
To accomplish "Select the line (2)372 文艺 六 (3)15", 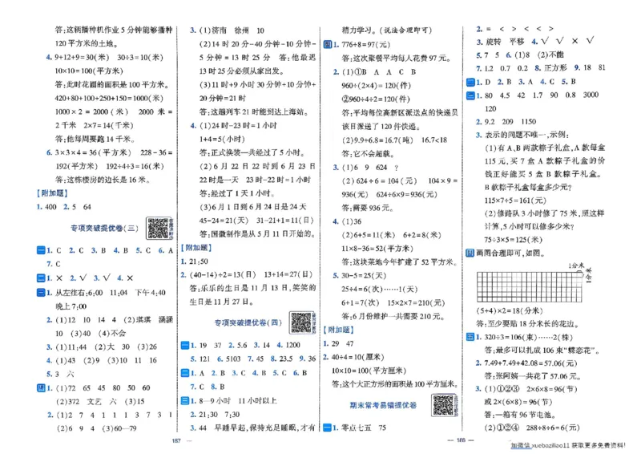I will pos(100,401).
